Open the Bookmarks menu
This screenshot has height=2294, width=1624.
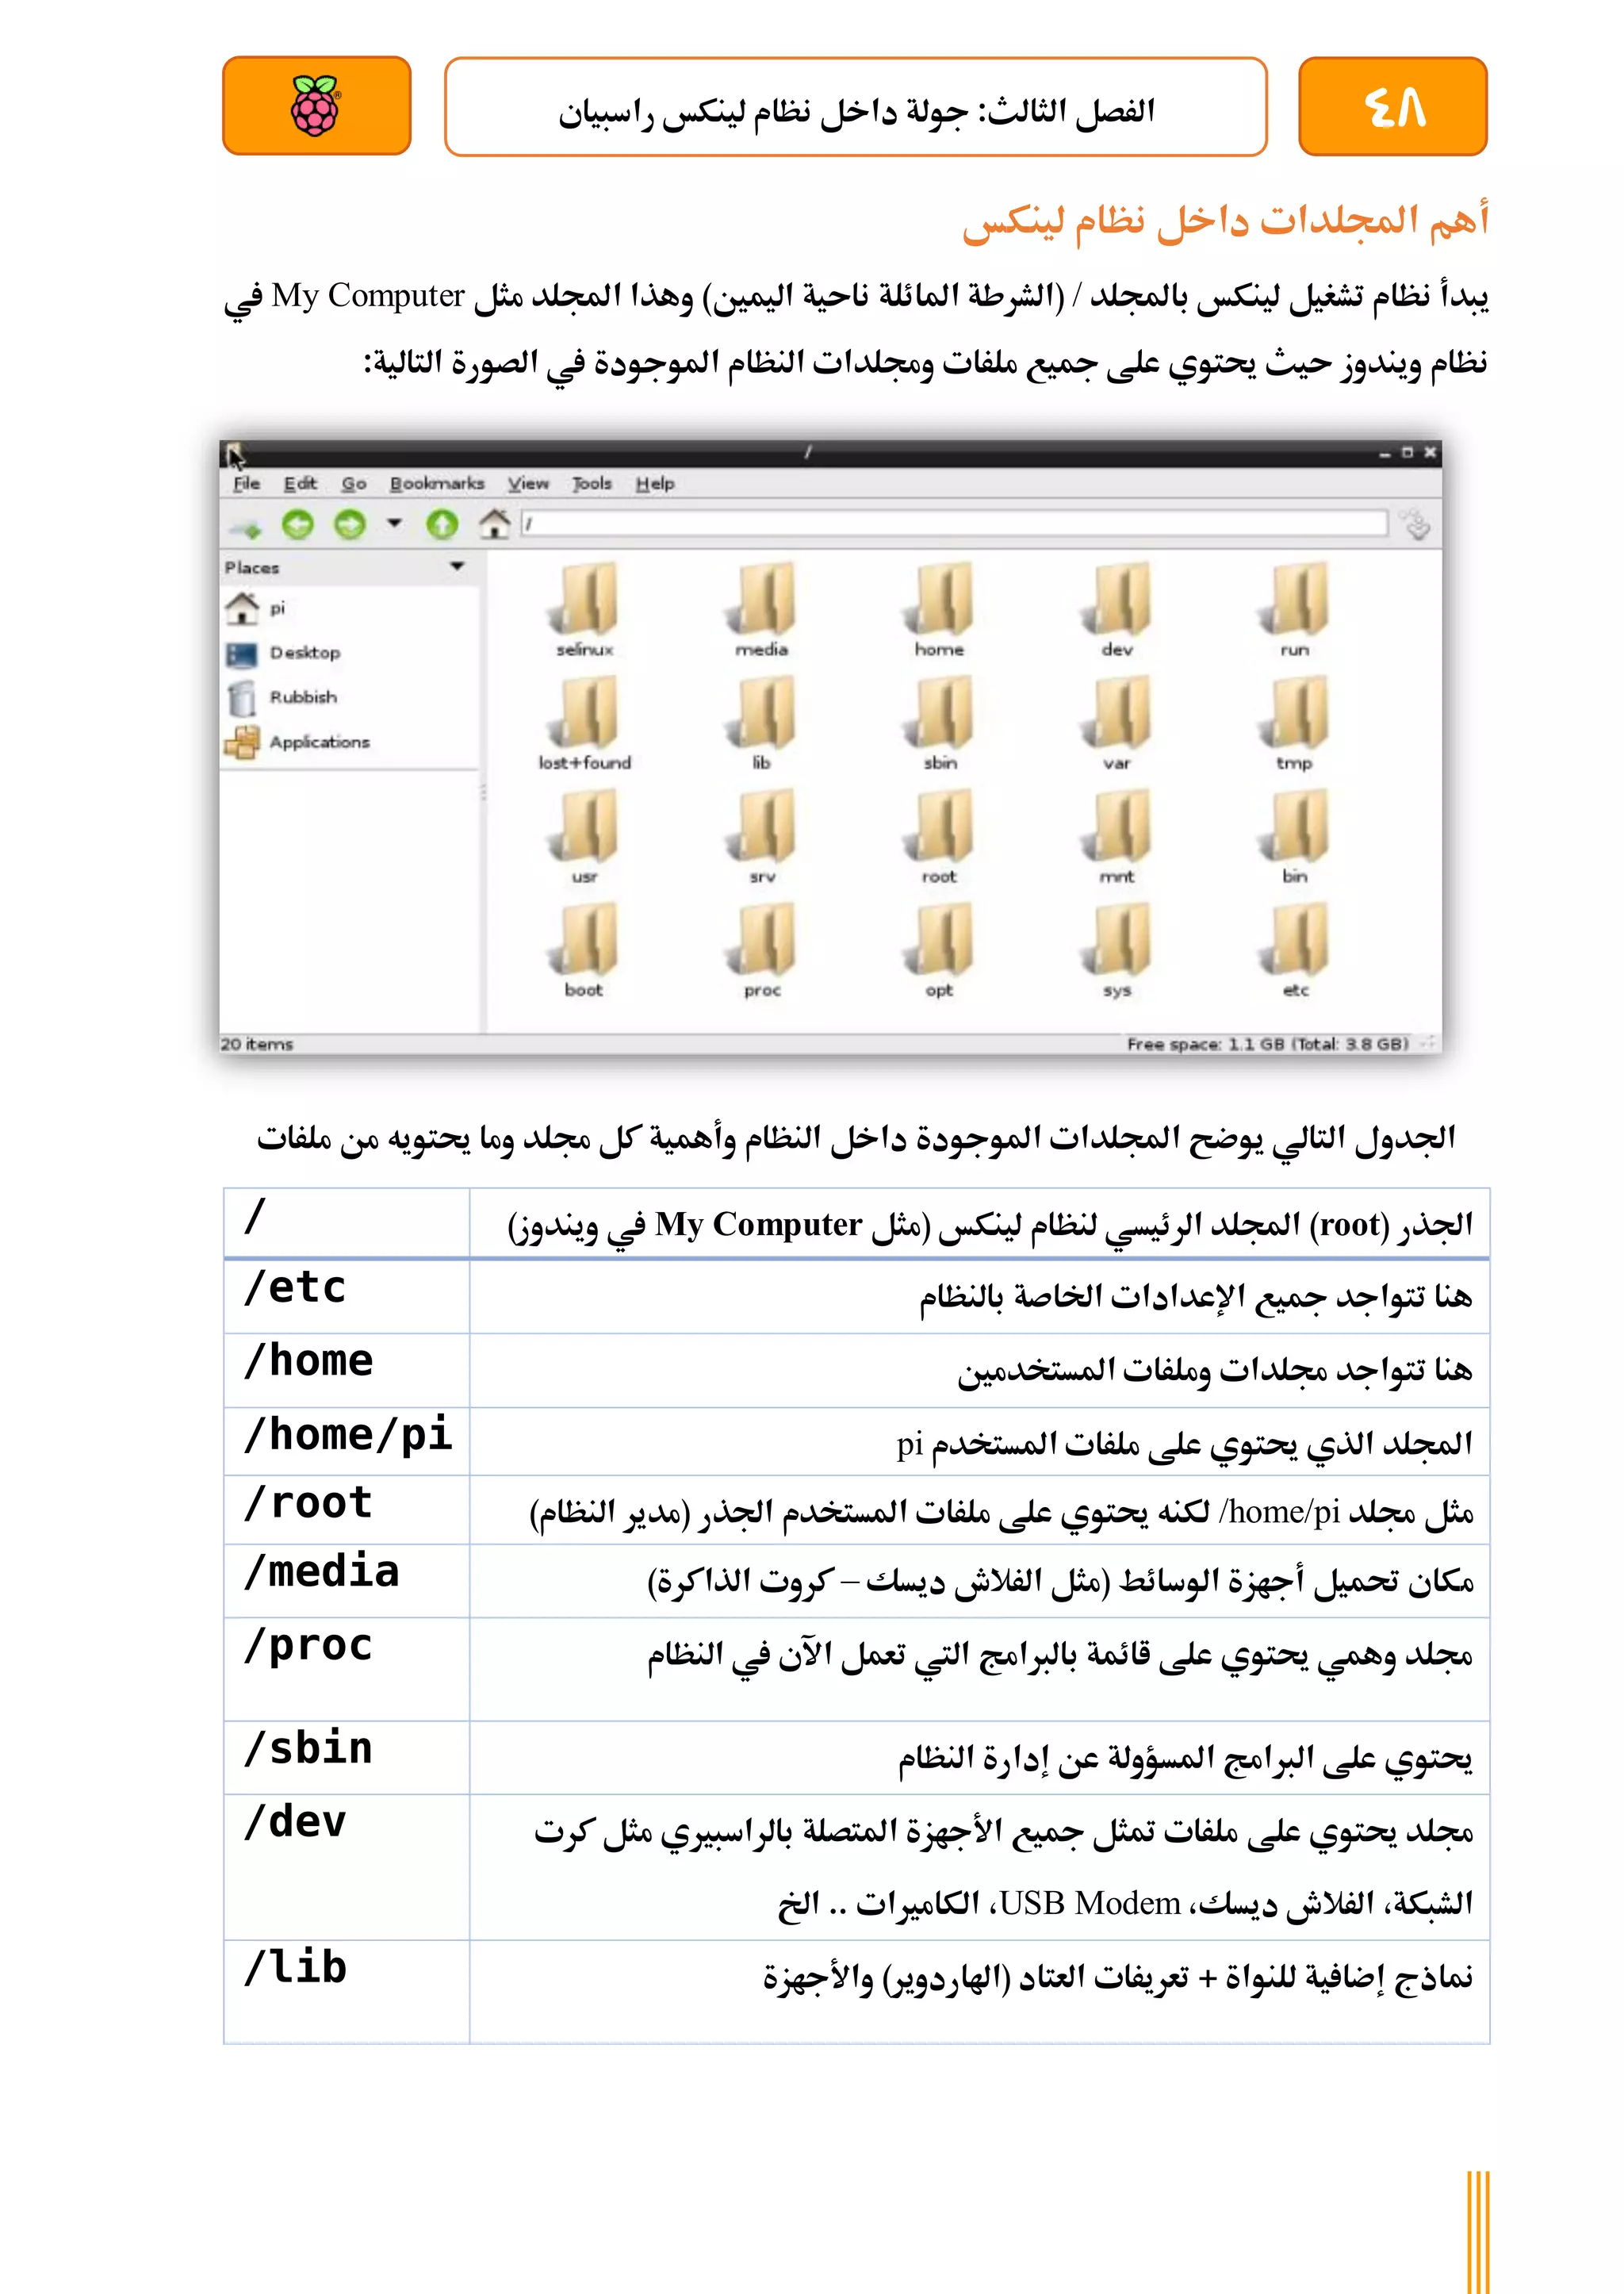(437, 483)
